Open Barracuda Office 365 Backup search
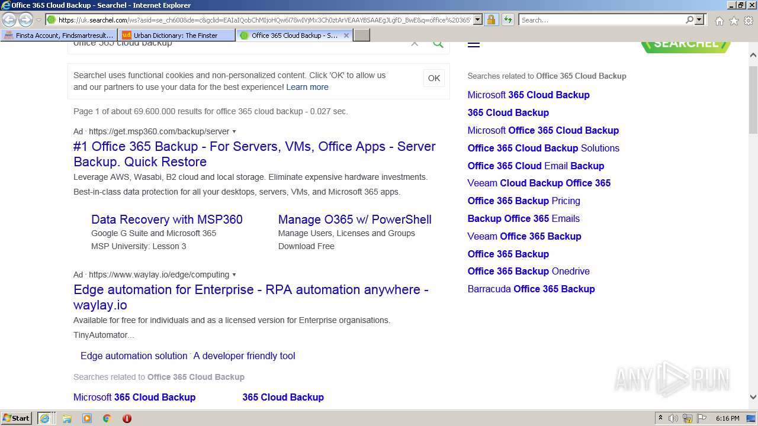The height and width of the screenshot is (426, 758). click(x=531, y=289)
